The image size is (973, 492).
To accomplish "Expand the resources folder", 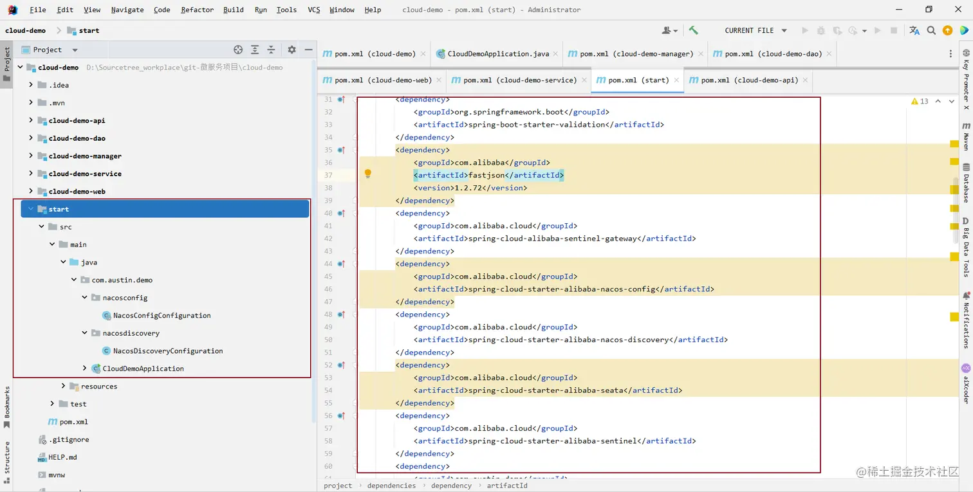I will [63, 386].
